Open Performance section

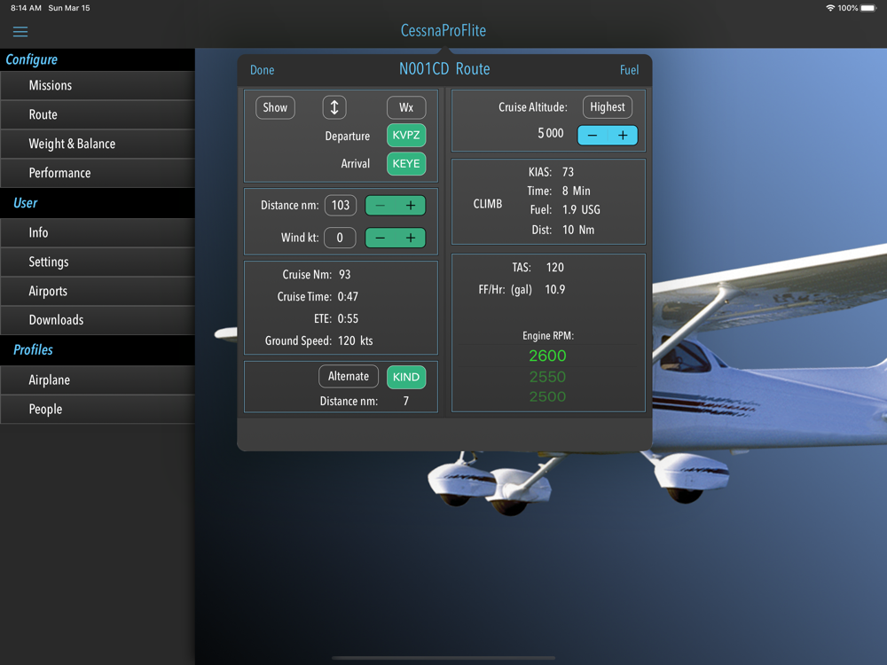(x=98, y=173)
